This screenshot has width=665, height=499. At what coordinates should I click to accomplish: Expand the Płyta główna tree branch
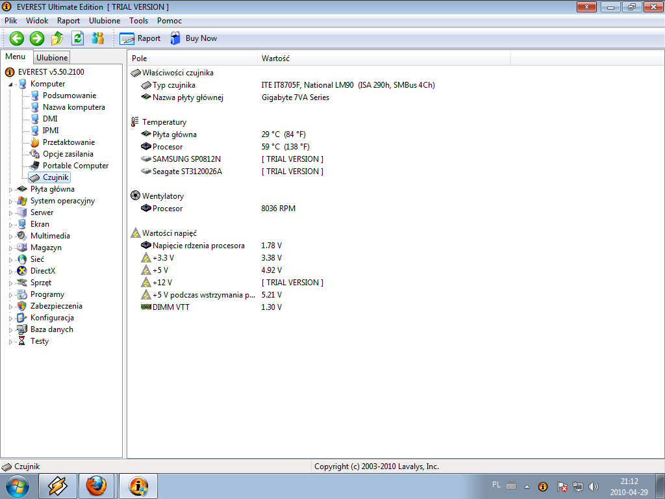[x=10, y=189]
